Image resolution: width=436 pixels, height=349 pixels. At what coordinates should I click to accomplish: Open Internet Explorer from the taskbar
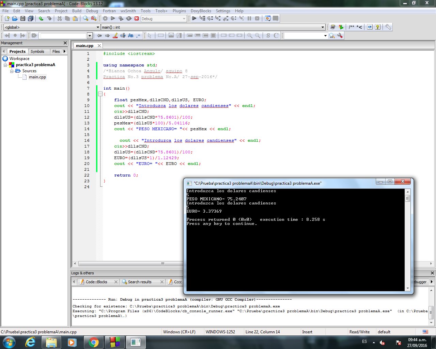(30, 342)
